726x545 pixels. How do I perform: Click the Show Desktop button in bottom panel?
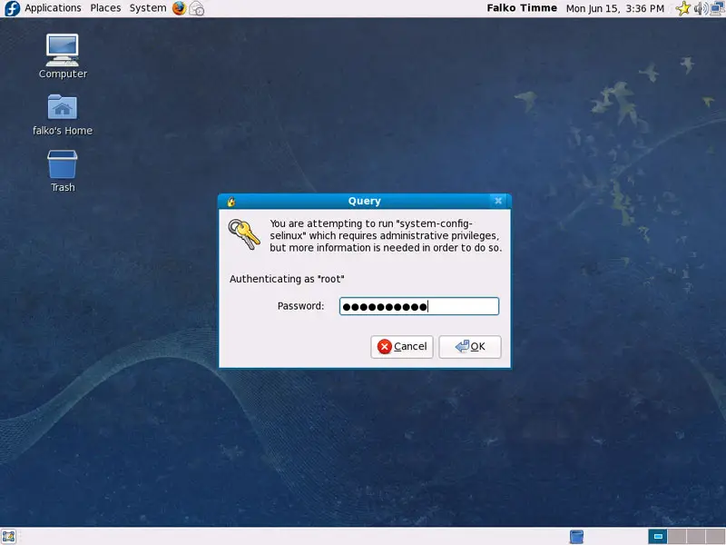(9, 537)
